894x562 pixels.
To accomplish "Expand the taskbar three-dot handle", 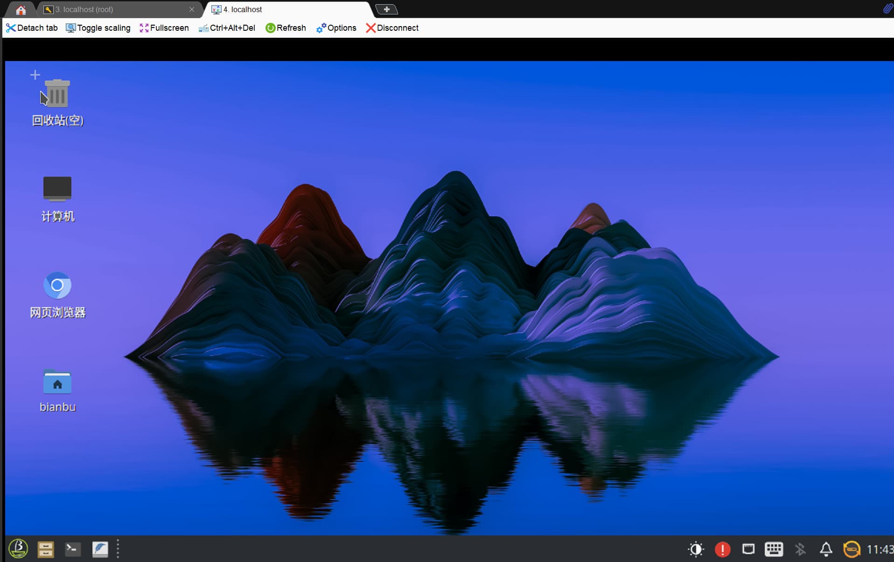I will coord(118,549).
